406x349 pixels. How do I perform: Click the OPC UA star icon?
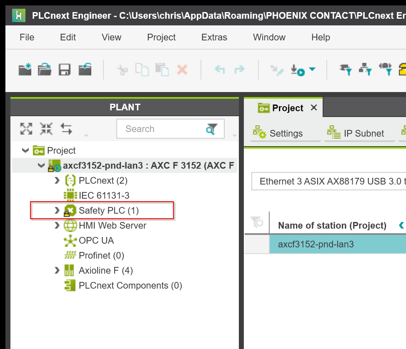[70, 240]
